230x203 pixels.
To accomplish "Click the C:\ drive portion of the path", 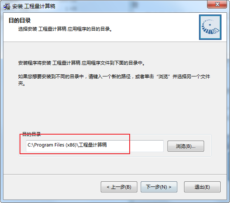I will pos(31,145).
